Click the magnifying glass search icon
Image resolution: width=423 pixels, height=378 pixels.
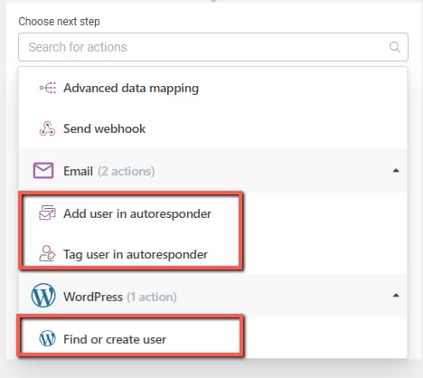(x=395, y=47)
